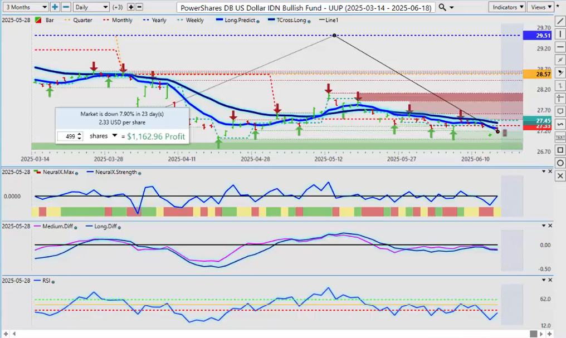
Task: Select the rectangle drawing tool
Action: [x=559, y=150]
